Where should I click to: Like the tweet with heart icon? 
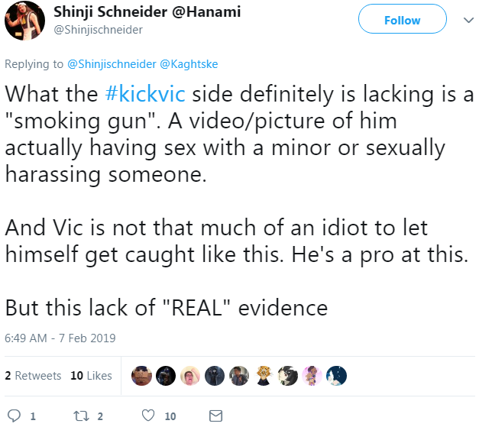(x=148, y=416)
